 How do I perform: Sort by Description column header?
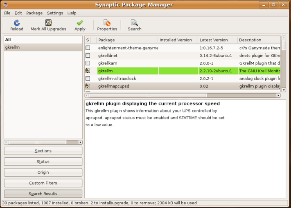click(259, 40)
